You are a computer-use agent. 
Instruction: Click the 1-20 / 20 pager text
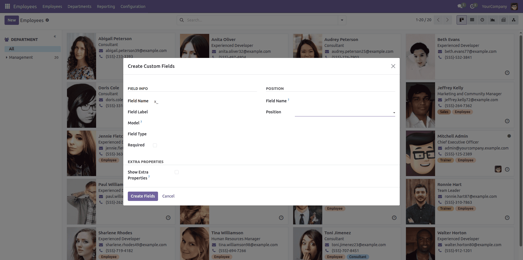(x=423, y=20)
